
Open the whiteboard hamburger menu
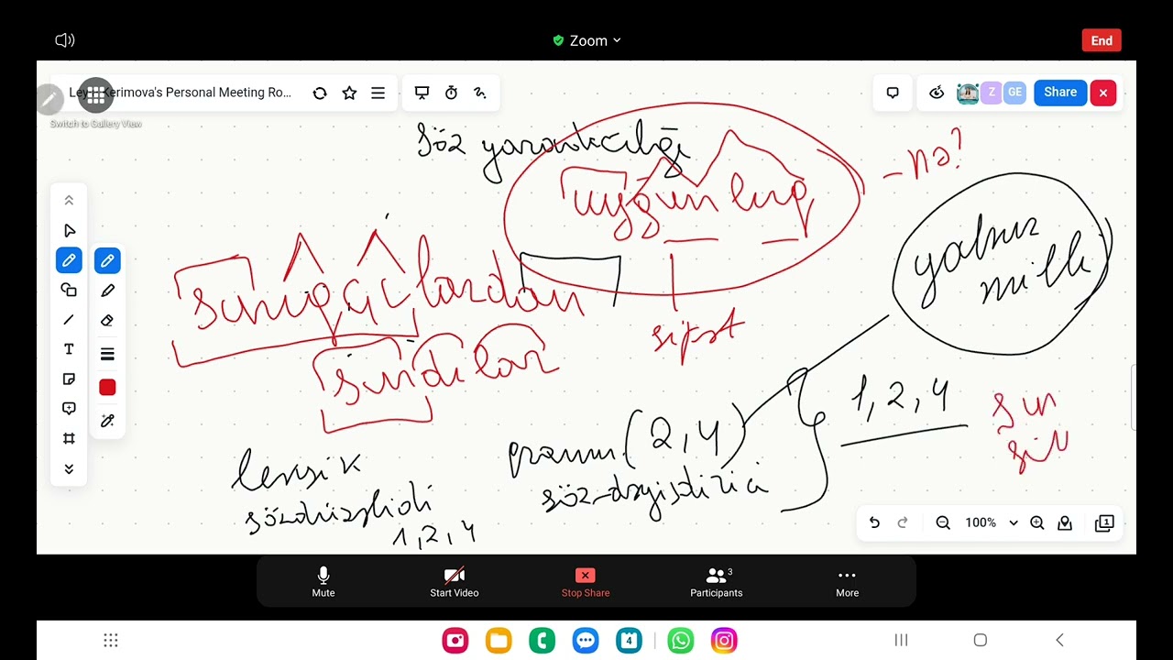pyautogui.click(x=378, y=93)
